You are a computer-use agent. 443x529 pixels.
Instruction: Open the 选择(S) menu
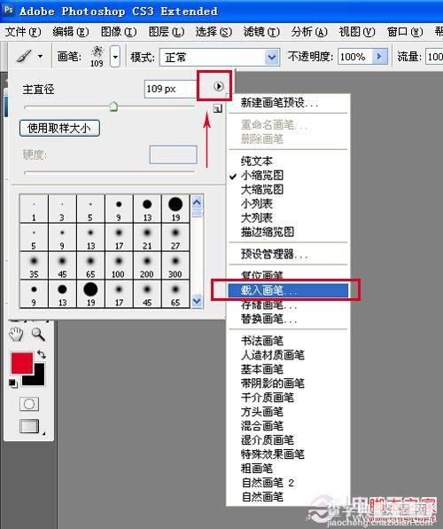[x=214, y=32]
